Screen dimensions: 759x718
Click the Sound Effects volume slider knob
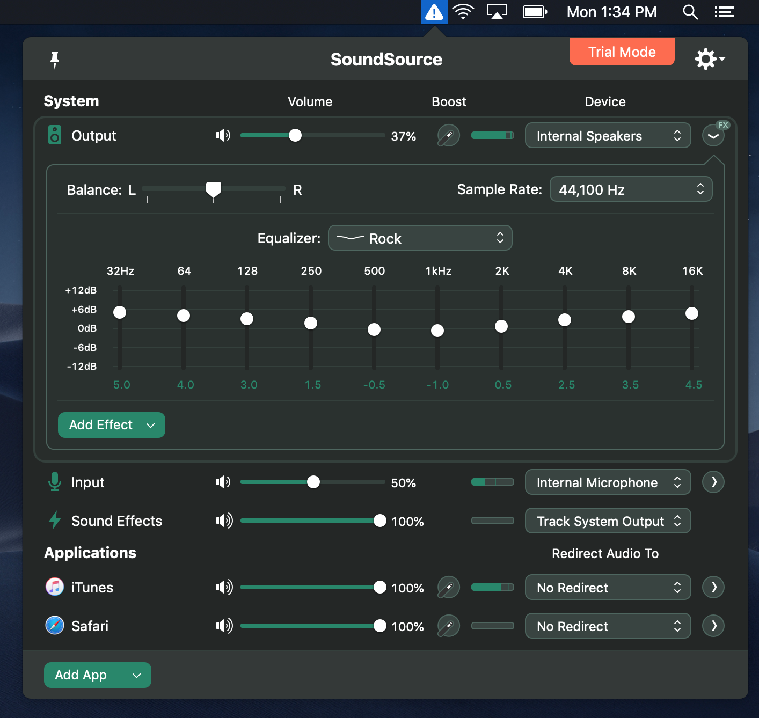380,521
